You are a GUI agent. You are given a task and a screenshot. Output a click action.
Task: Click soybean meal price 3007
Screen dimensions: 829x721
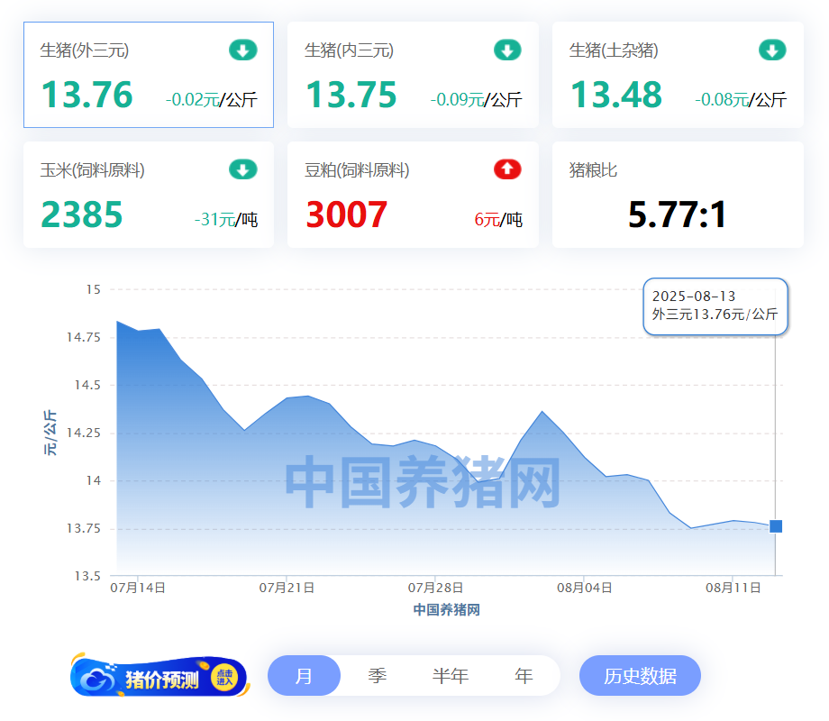[346, 214]
